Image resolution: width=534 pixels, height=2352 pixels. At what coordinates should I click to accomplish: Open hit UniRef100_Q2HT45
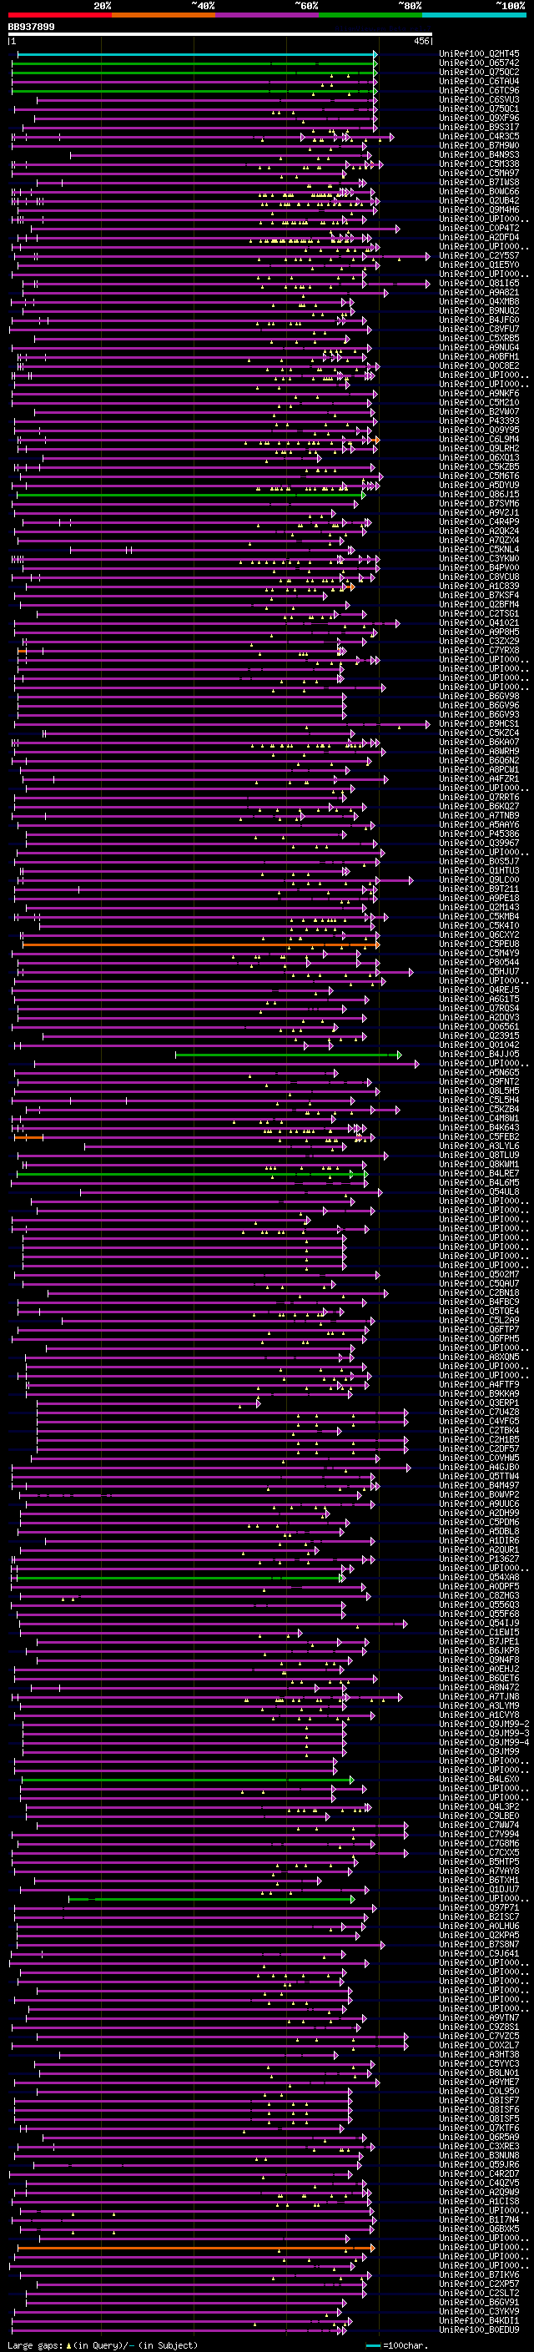pos(479,54)
